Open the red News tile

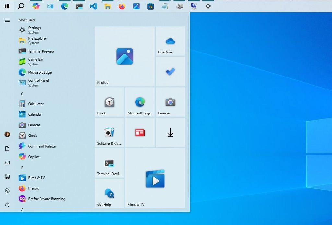click(140, 133)
